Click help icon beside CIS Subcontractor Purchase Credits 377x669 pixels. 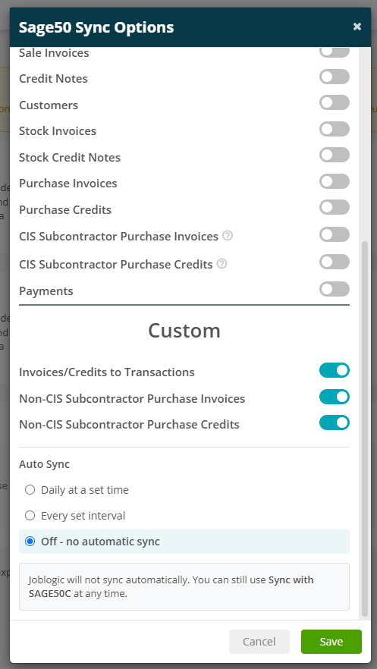click(x=221, y=264)
